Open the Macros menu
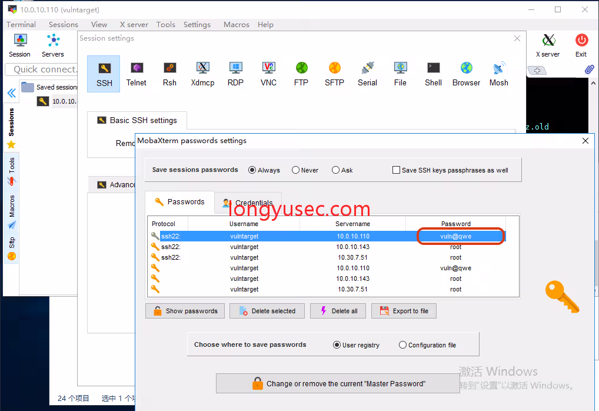 (237, 25)
